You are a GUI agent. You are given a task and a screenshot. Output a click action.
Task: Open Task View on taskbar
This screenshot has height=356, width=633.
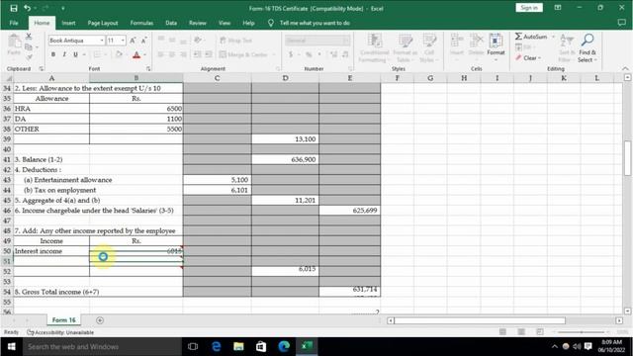click(193, 346)
